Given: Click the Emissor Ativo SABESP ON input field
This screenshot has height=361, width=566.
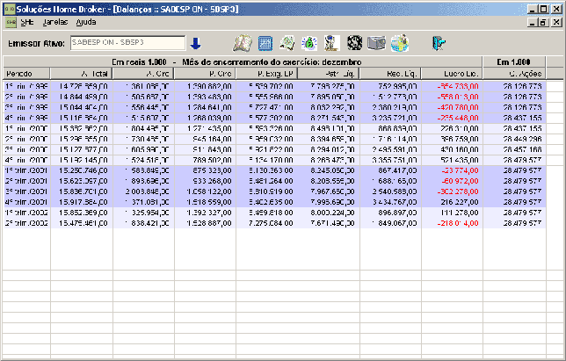Looking at the screenshot, I should tap(127, 43).
